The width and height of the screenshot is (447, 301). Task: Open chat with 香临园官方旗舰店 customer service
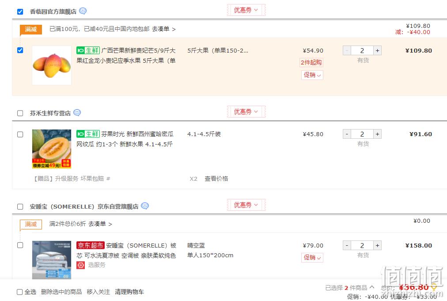coord(83,11)
